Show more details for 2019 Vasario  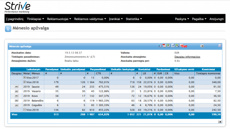pyautogui.click(x=16, y=91)
